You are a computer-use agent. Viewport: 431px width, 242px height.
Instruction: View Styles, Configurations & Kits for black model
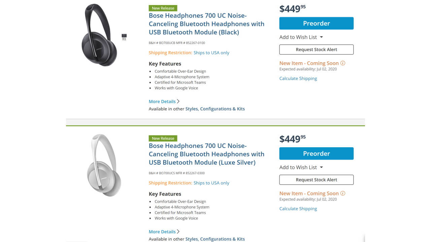pyautogui.click(x=215, y=109)
